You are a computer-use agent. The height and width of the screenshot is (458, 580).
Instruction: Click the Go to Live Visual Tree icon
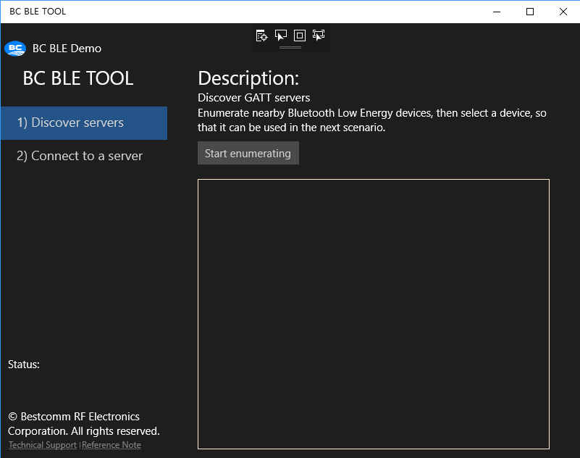tap(262, 36)
